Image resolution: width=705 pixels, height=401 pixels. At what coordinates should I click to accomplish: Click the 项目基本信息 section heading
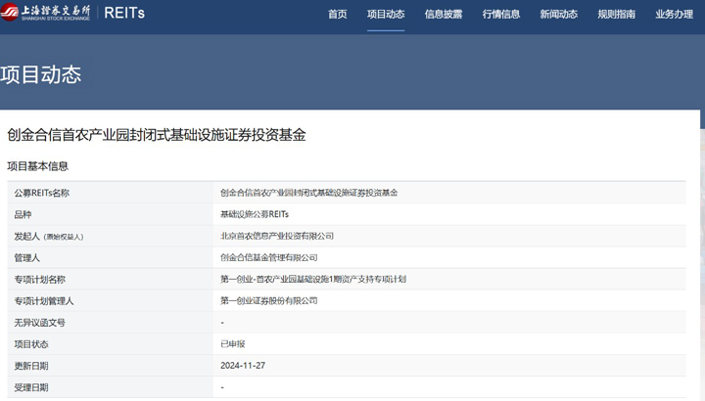pyautogui.click(x=37, y=166)
